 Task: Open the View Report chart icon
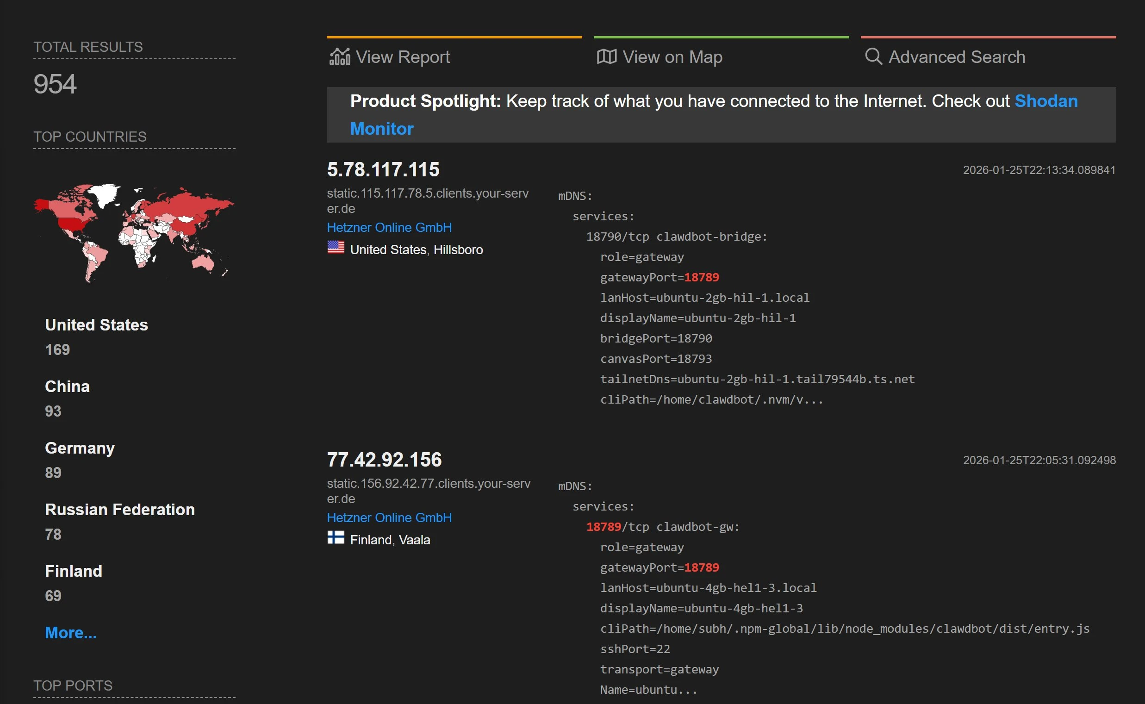click(x=339, y=56)
